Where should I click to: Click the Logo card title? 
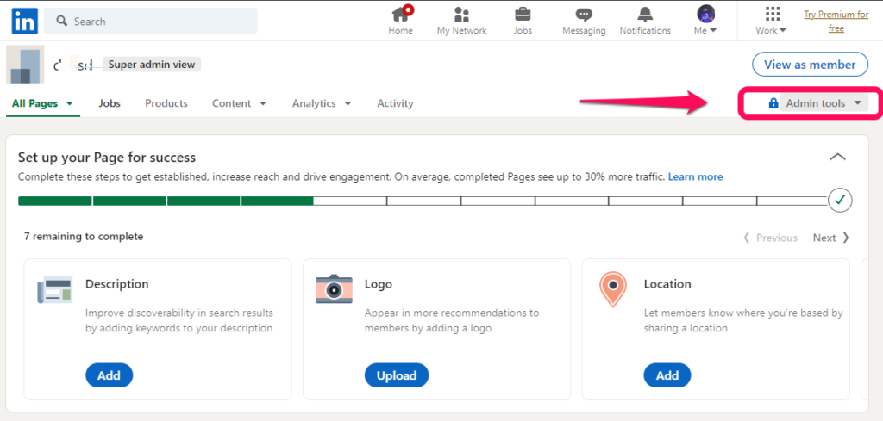[x=379, y=284]
